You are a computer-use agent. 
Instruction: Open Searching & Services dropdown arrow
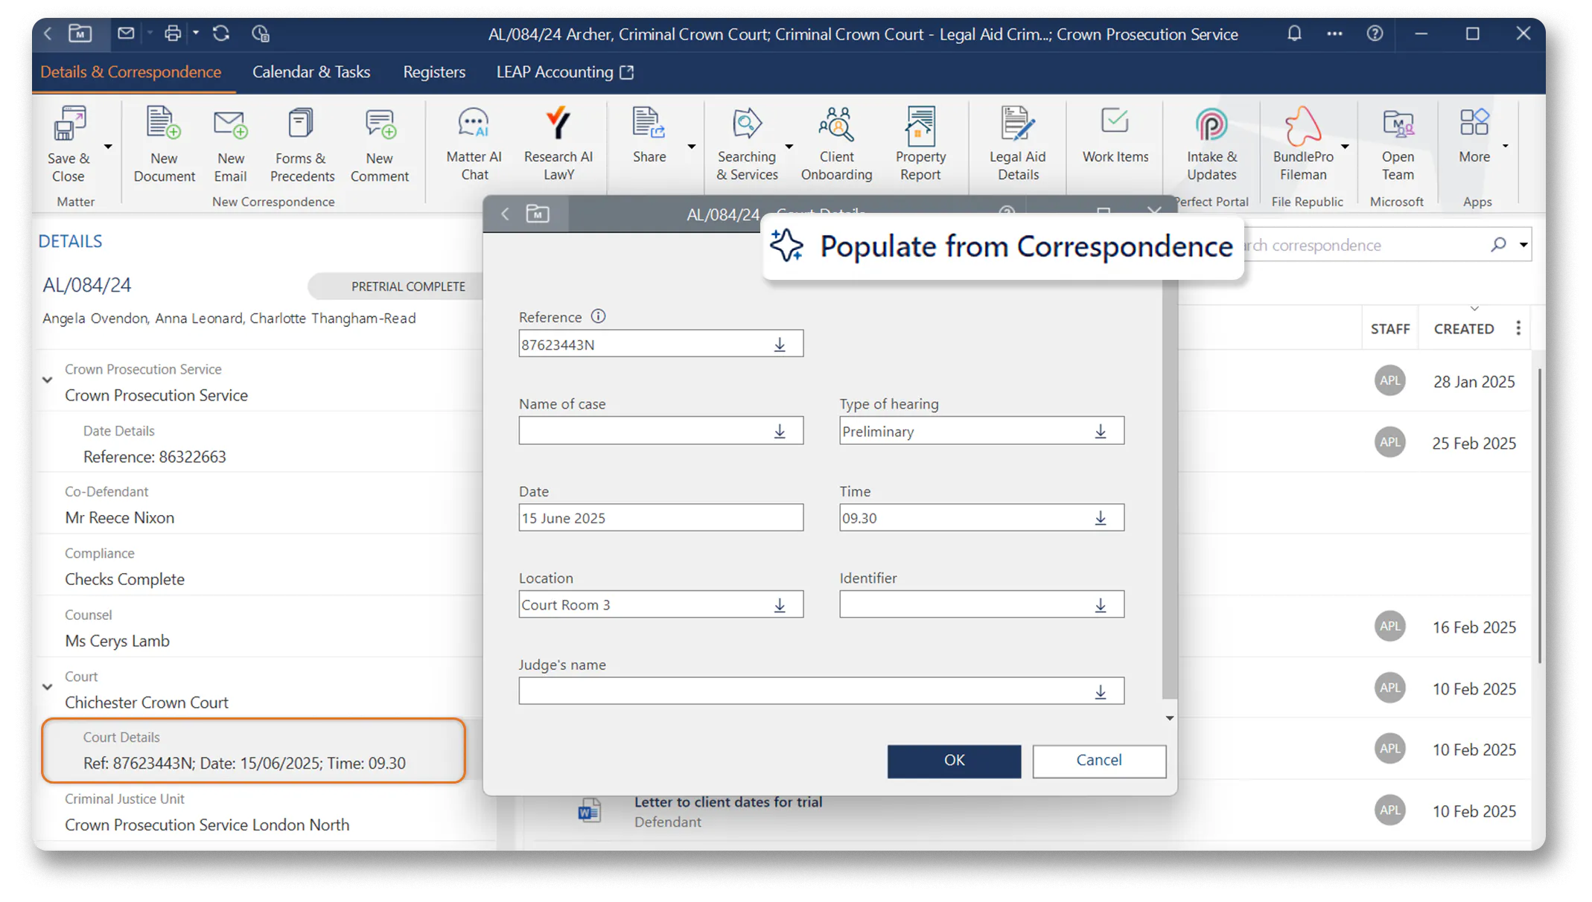[789, 147]
